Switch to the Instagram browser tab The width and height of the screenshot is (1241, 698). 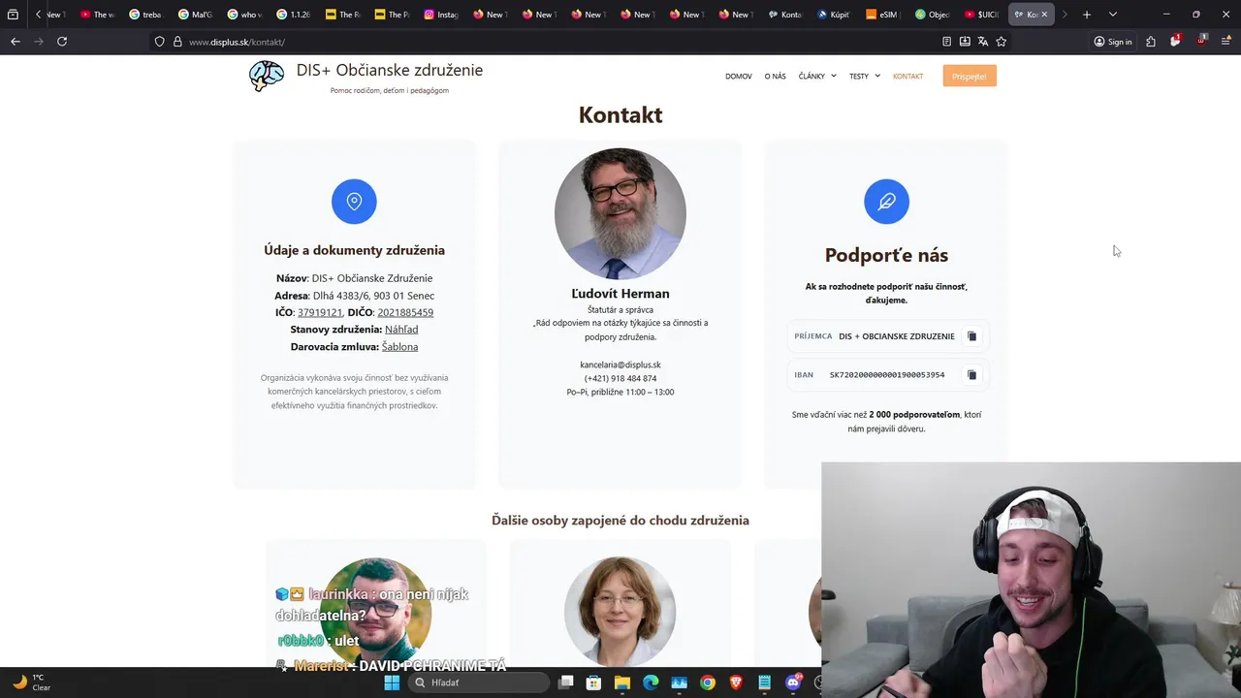(442, 15)
